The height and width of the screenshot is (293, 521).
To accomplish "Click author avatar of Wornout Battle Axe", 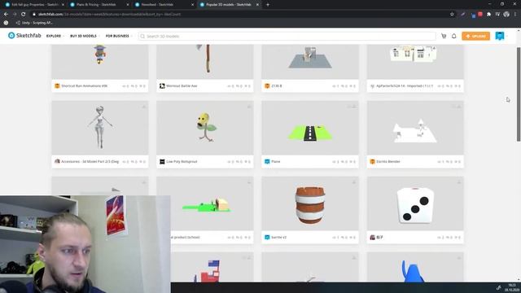I will coord(162,85).
